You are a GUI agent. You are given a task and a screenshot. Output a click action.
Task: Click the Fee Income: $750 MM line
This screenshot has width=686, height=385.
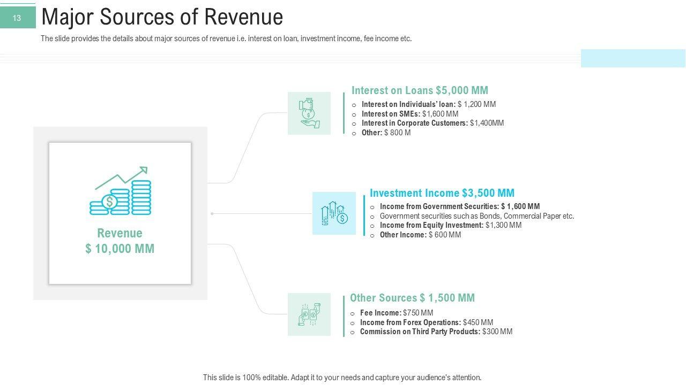397,313
